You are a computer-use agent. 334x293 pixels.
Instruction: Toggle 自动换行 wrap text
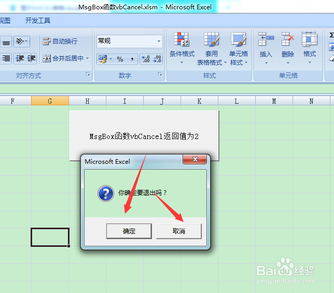[60, 41]
